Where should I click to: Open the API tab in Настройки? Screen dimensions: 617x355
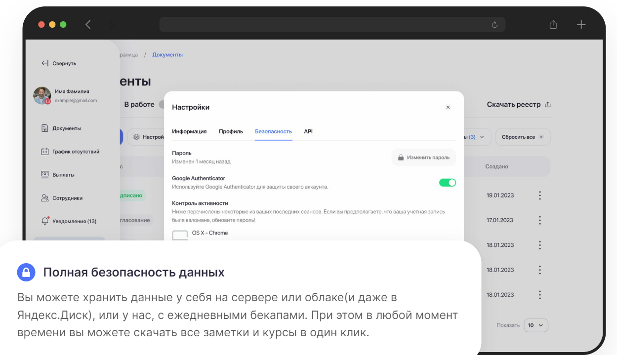pos(308,131)
